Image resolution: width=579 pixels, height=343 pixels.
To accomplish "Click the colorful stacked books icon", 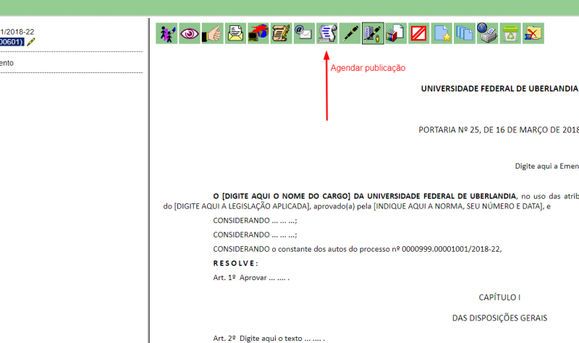I will pyautogui.click(x=396, y=33).
